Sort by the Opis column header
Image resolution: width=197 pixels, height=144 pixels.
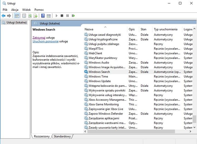click(133, 29)
